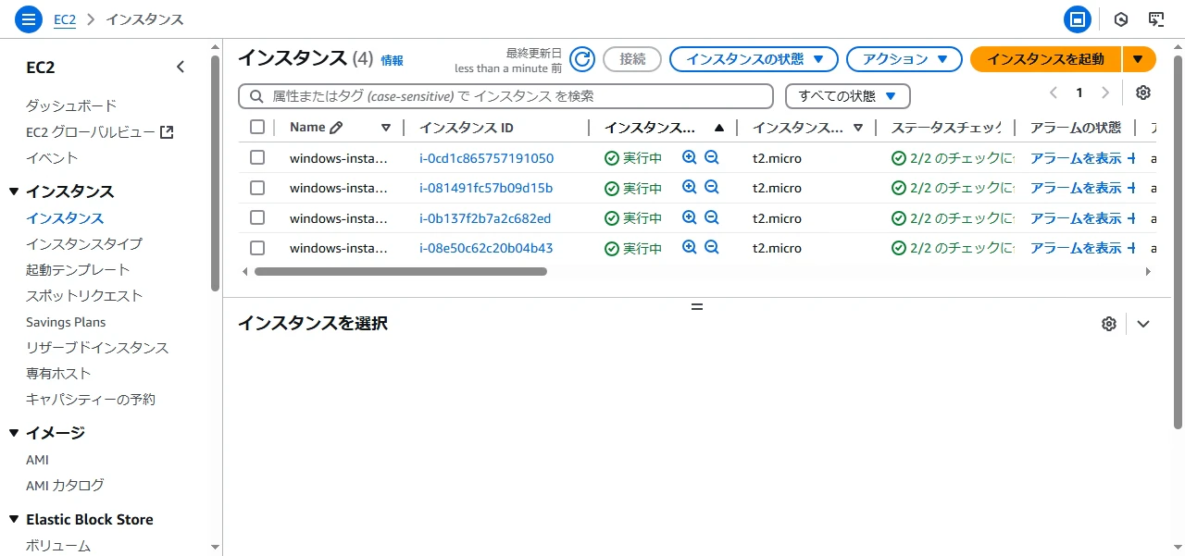Click the sidebar vertical scrollbar
This screenshot has width=1185, height=556.
point(216,174)
